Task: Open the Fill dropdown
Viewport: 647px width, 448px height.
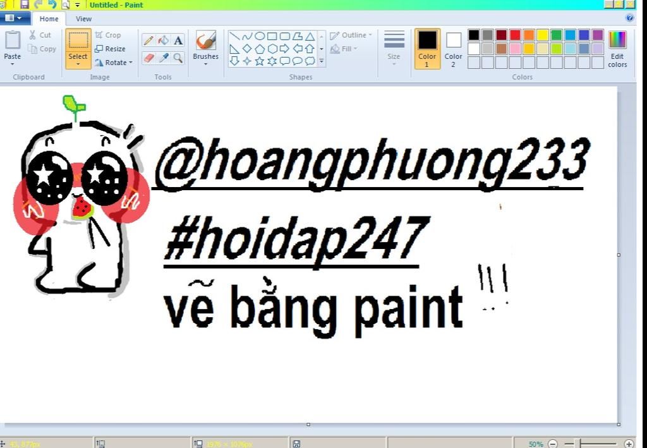Action: tap(344, 49)
